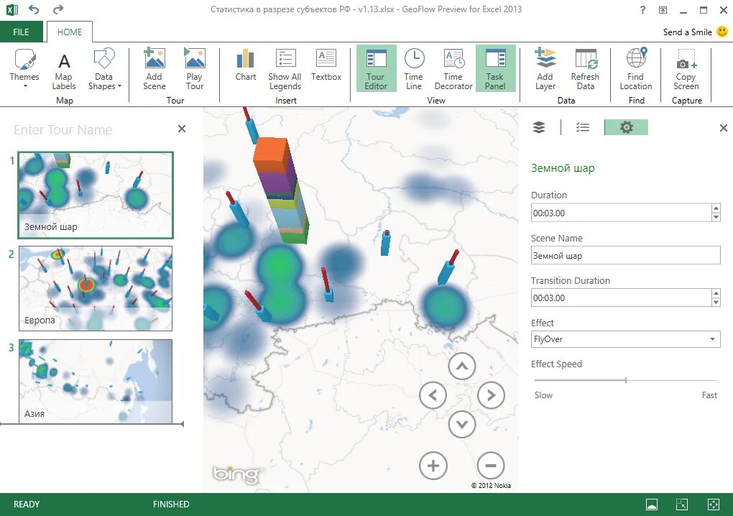733x516 pixels.
Task: Increase Transition Duration value
Action: [716, 293]
